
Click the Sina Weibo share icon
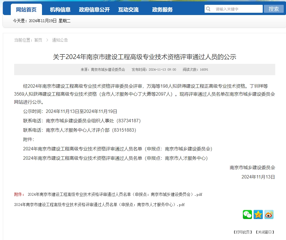[269, 214]
